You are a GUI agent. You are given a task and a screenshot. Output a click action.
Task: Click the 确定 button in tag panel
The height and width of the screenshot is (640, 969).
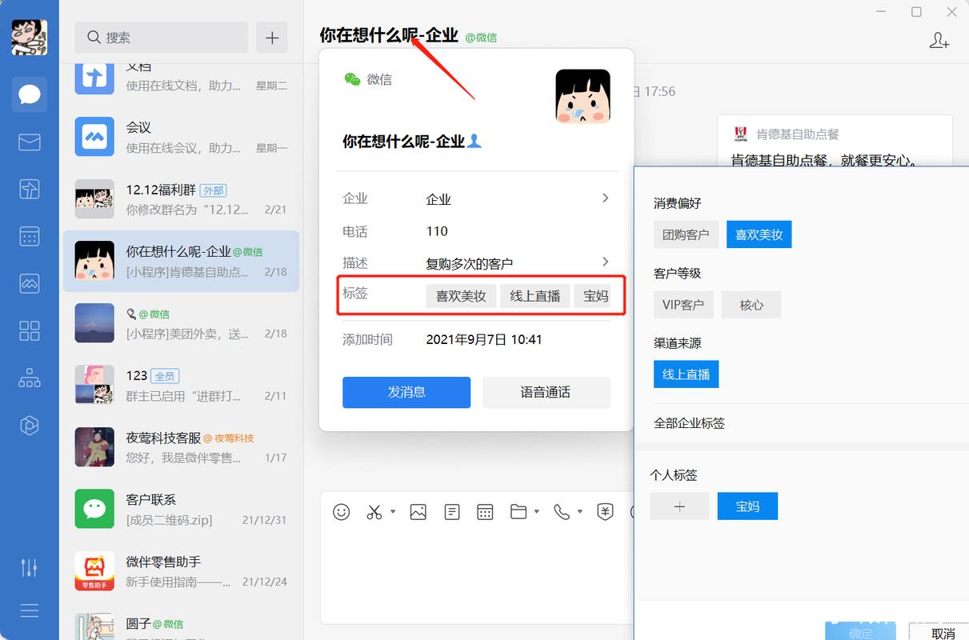pyautogui.click(x=860, y=632)
